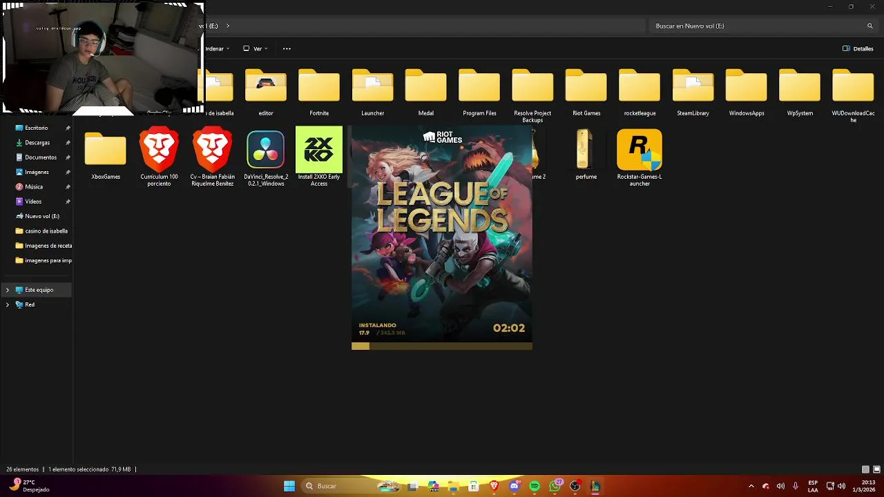
Task: Click the 26 elementos status bar text
Action: (x=22, y=469)
